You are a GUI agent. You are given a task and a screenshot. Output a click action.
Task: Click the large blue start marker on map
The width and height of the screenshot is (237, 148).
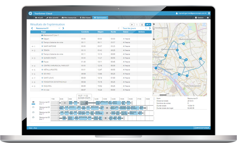[x=156, y=68]
